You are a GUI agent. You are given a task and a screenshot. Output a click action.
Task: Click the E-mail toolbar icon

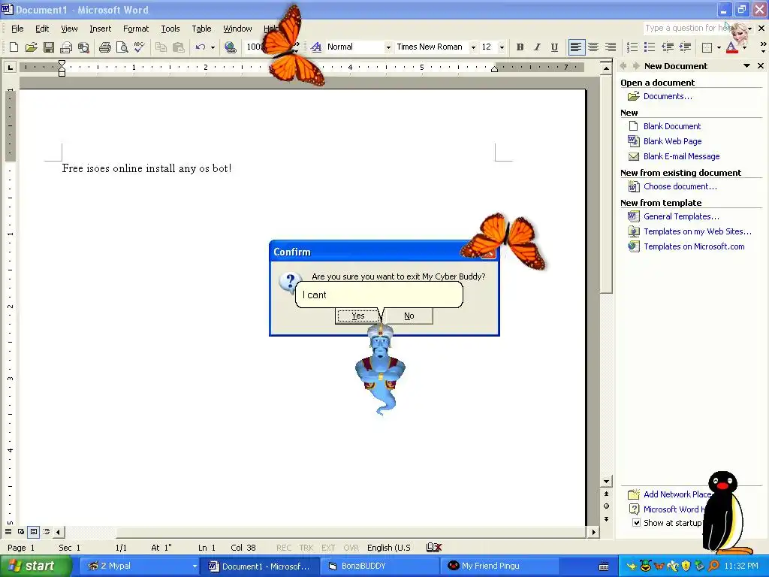click(x=66, y=47)
